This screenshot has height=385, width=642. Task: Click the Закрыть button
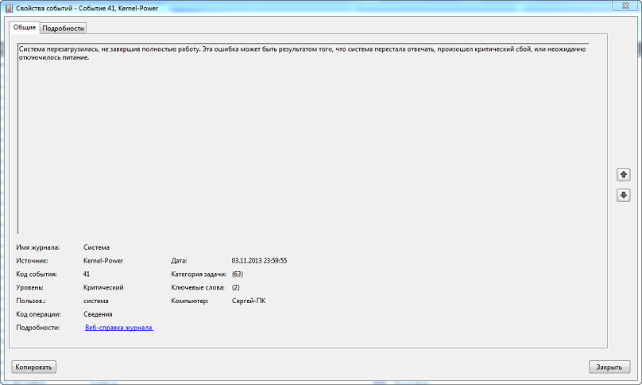pyautogui.click(x=609, y=367)
